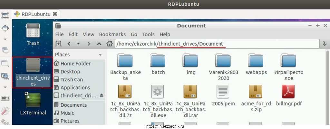Open the Trash desktop icon
The image size is (330, 129).
(x=33, y=34)
